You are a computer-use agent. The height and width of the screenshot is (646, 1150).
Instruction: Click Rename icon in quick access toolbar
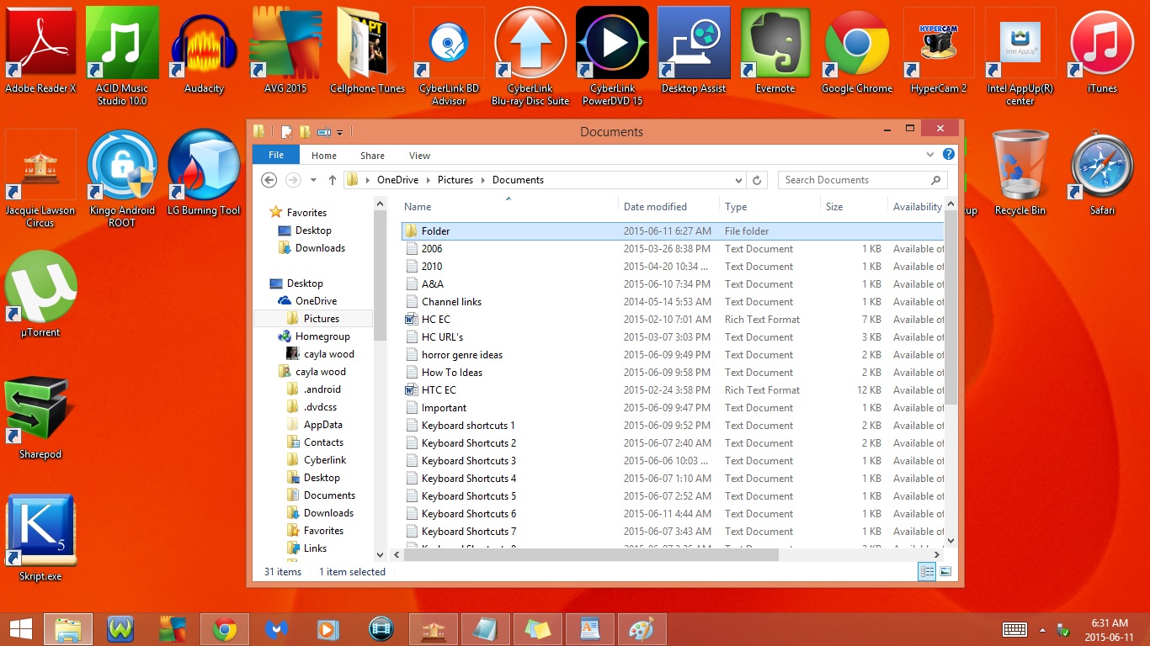(323, 131)
